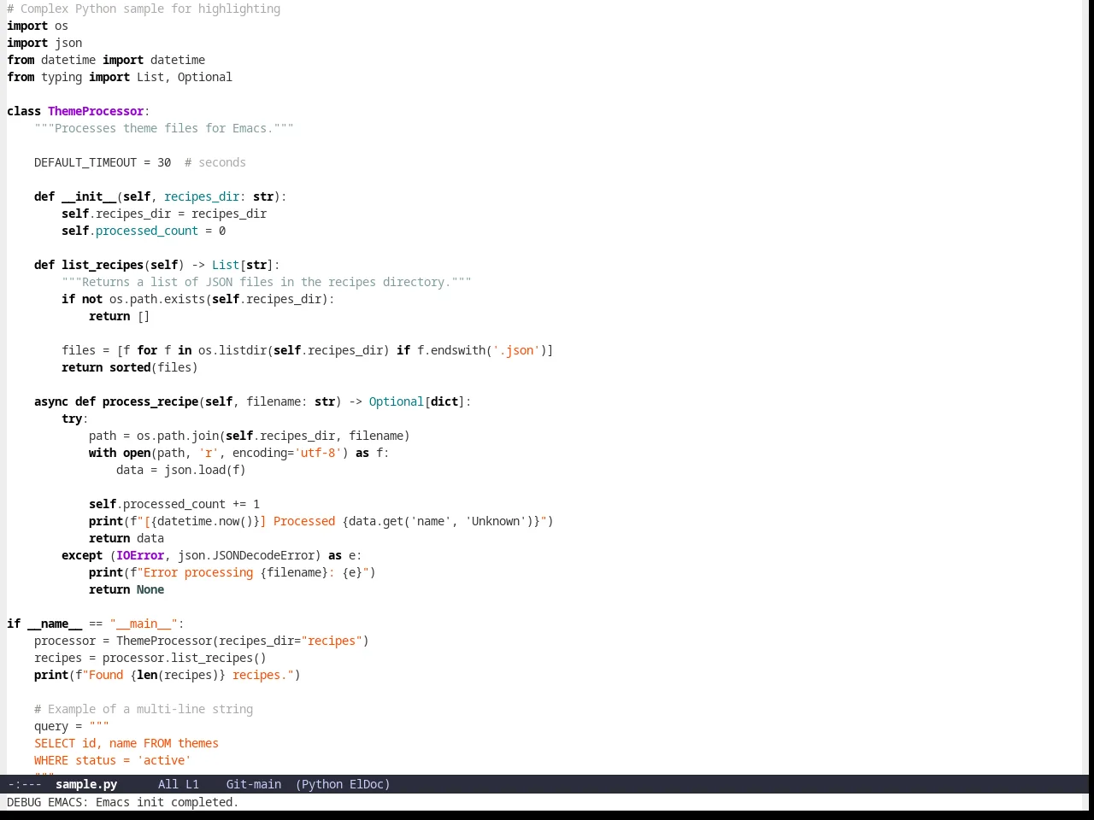Click the buffer status dashes in mode line
This screenshot has width=1094, height=820.
(25, 784)
